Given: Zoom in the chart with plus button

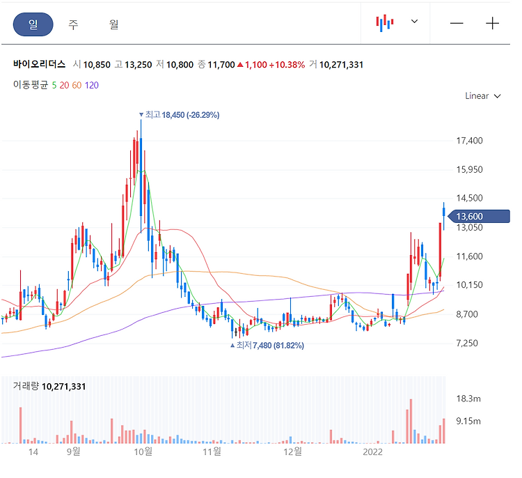Looking at the screenshot, I should coord(492,23).
